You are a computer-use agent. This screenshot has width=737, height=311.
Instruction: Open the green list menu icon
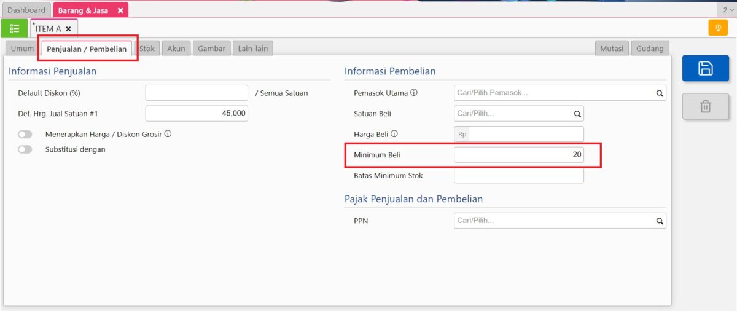click(14, 28)
